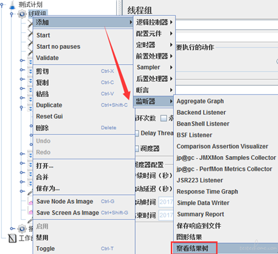278x254 pixels.
Task: Collapse the 测试计划 tree node handle
Action: coord(2,4)
